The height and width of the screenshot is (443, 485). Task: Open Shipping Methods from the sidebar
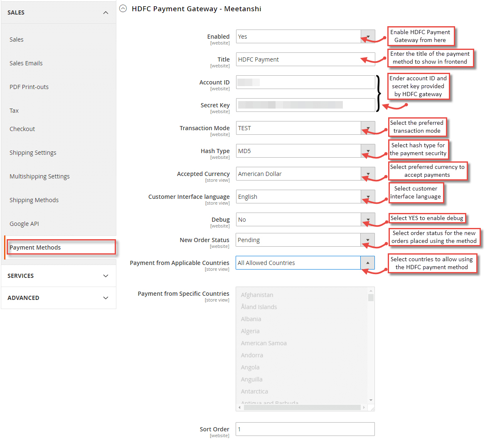[x=34, y=200]
